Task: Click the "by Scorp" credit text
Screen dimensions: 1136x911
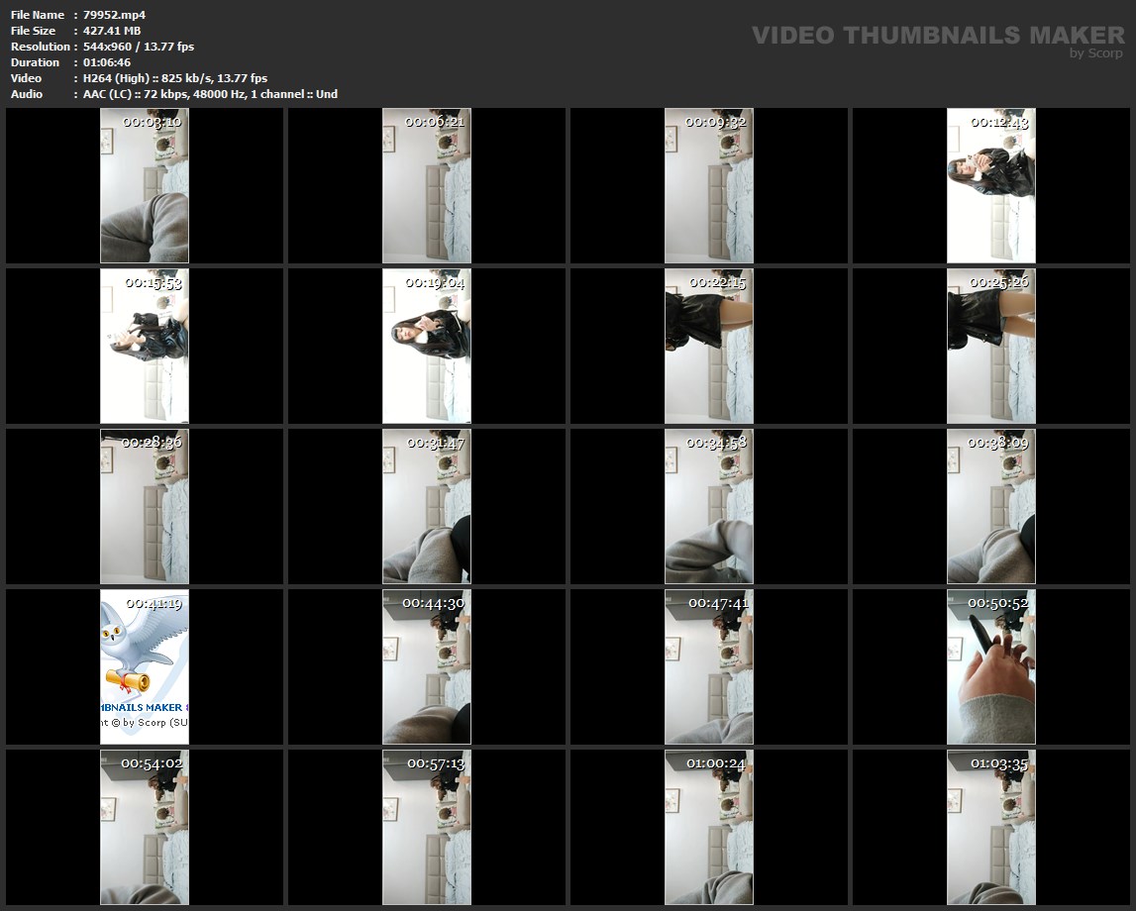Action: 1095,53
